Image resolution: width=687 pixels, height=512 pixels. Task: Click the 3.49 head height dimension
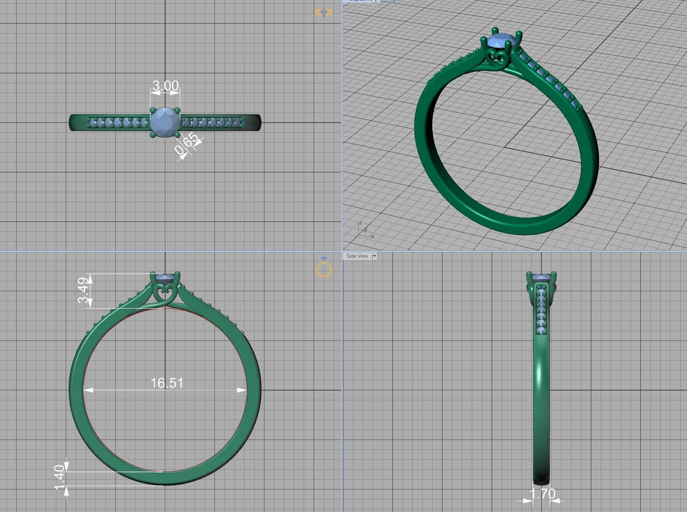coord(84,290)
